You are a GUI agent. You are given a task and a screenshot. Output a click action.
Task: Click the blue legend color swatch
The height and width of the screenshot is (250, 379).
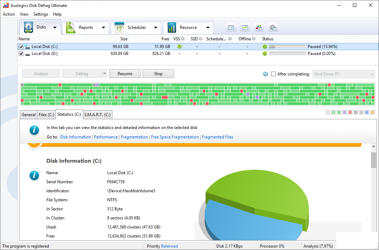367,112
